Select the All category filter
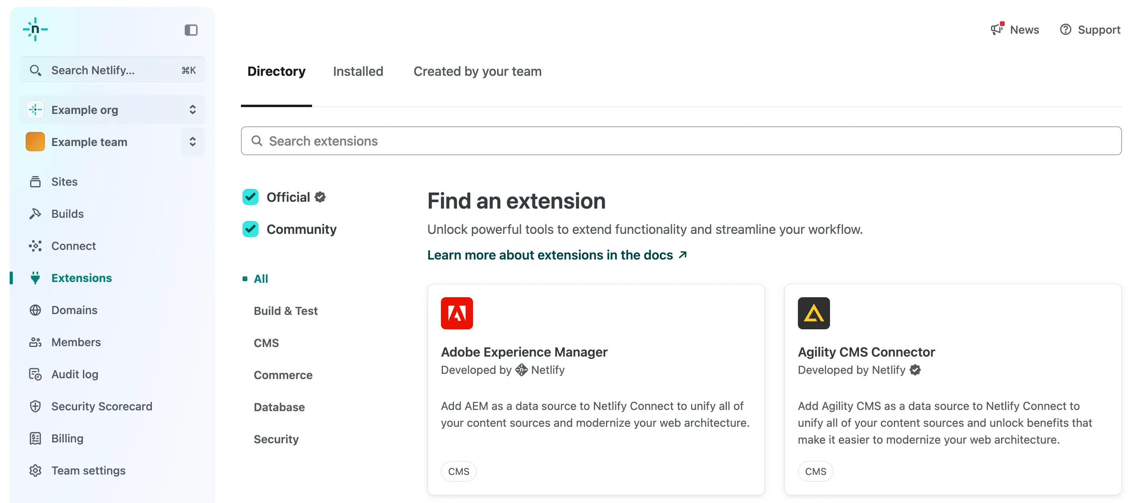Screen dimensions: 1134x503 261,278
